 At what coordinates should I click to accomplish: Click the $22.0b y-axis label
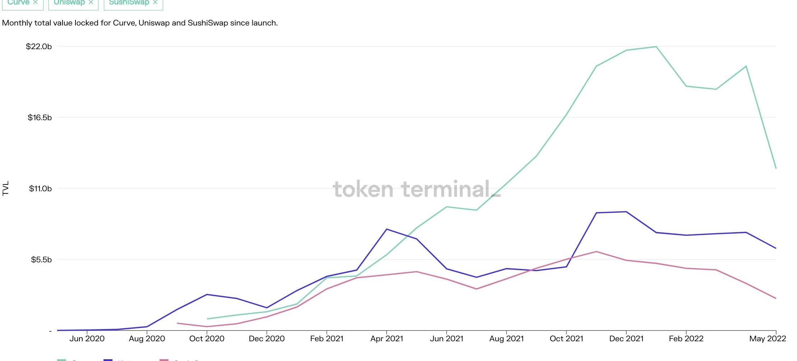(39, 47)
